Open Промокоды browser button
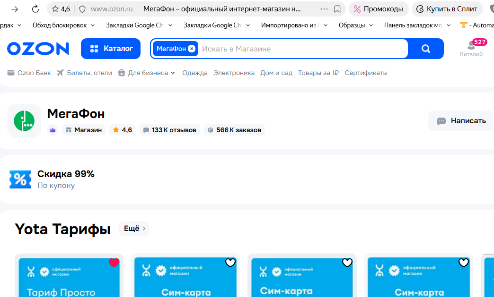This screenshot has height=297, width=494. tap(379, 9)
